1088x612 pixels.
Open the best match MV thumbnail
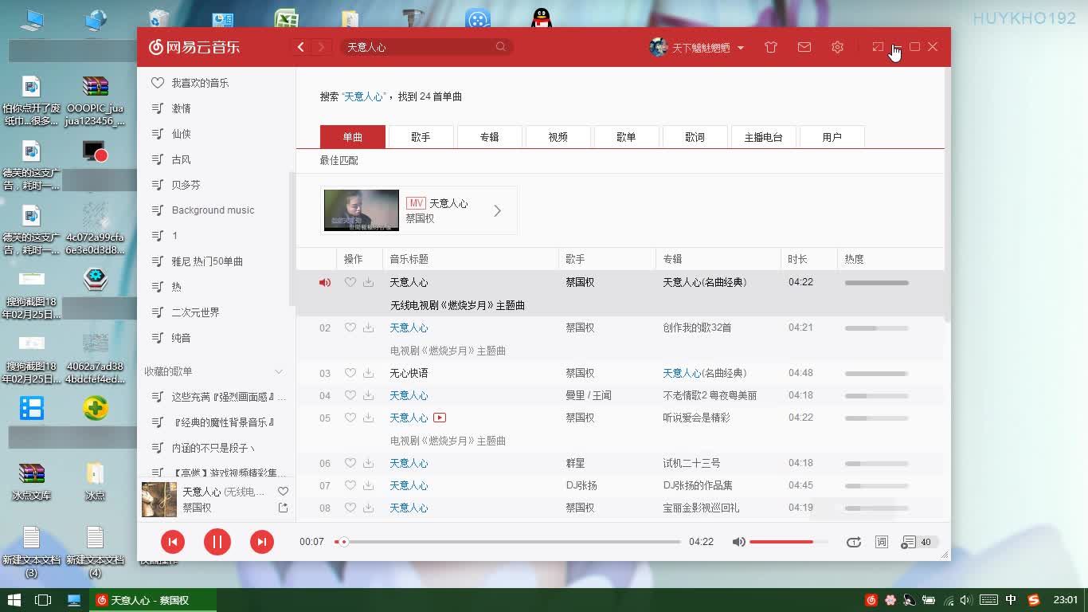click(361, 210)
